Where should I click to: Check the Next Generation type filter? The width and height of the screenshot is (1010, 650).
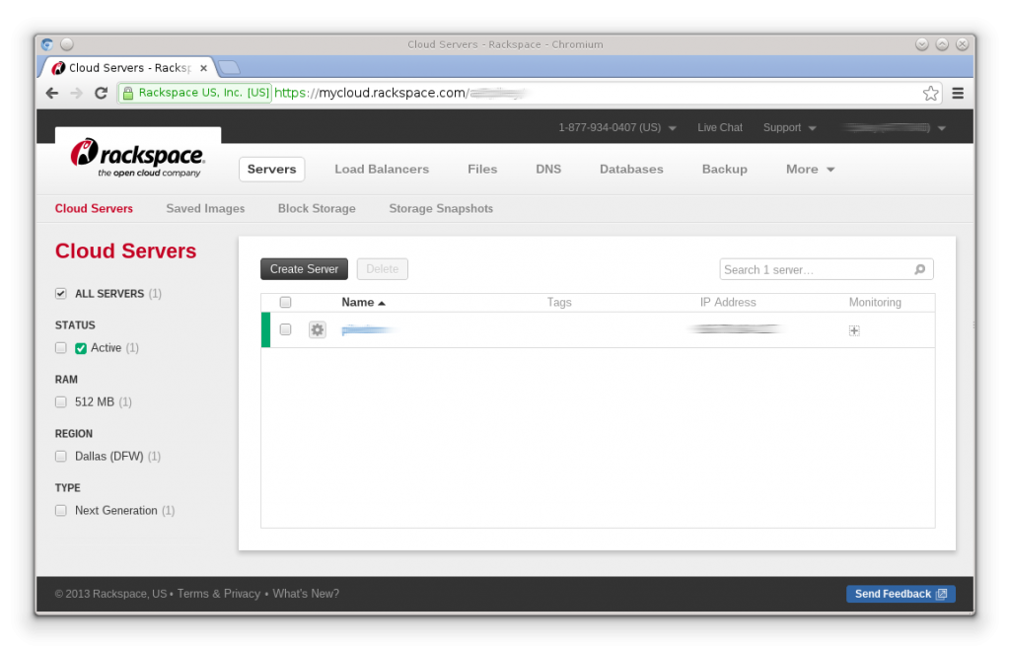(61, 510)
